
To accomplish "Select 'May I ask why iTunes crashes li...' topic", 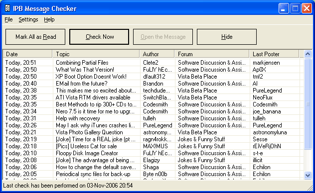I will click(x=95, y=125).
